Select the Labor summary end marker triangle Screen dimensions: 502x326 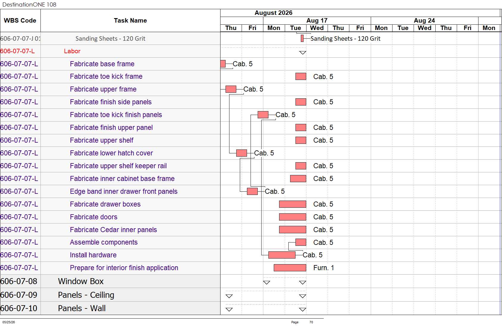(303, 53)
